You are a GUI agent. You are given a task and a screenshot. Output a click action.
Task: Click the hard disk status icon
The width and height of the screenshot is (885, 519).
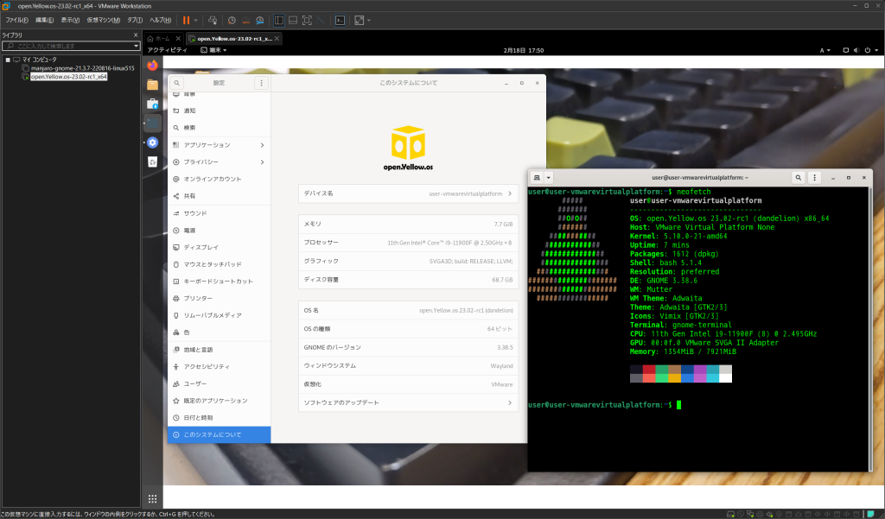[731, 513]
